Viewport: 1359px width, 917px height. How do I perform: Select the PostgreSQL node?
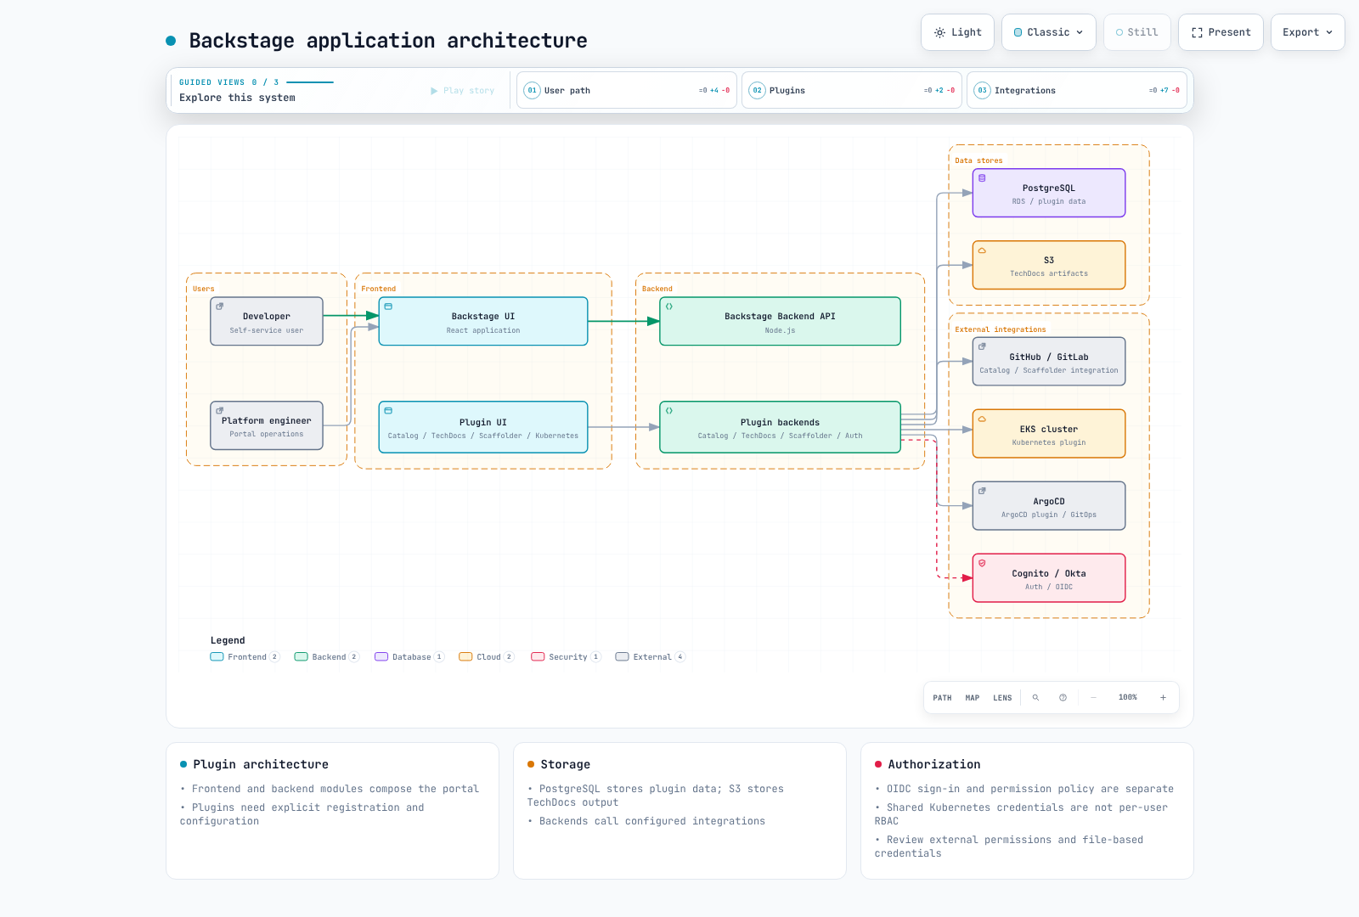pos(1049,193)
